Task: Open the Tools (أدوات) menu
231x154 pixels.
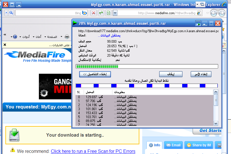Action: [x=26, y=37]
